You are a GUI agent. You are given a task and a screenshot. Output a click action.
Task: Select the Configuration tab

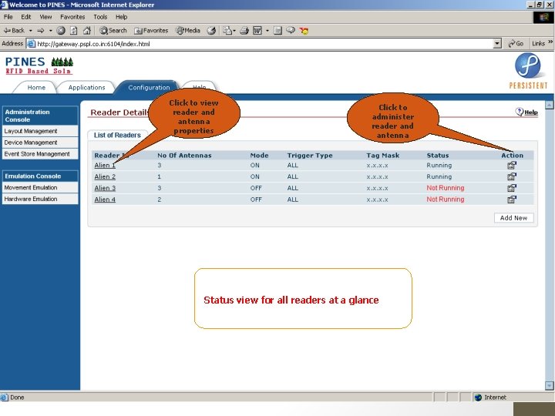(149, 87)
